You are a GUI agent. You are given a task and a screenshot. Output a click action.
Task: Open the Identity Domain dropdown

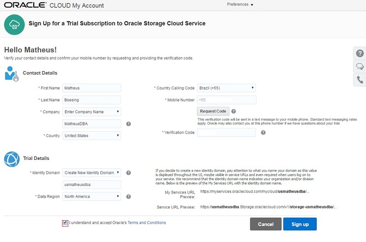tap(91, 173)
